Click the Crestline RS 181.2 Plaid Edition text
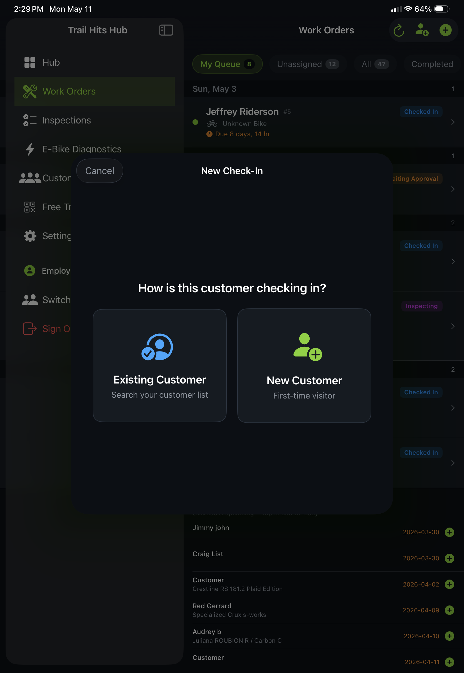Screen dimensions: 464x673 point(238,589)
